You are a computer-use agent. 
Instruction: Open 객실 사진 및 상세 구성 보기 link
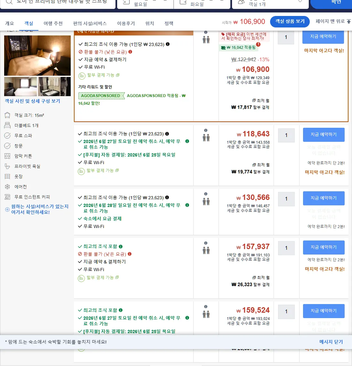pos(33,101)
